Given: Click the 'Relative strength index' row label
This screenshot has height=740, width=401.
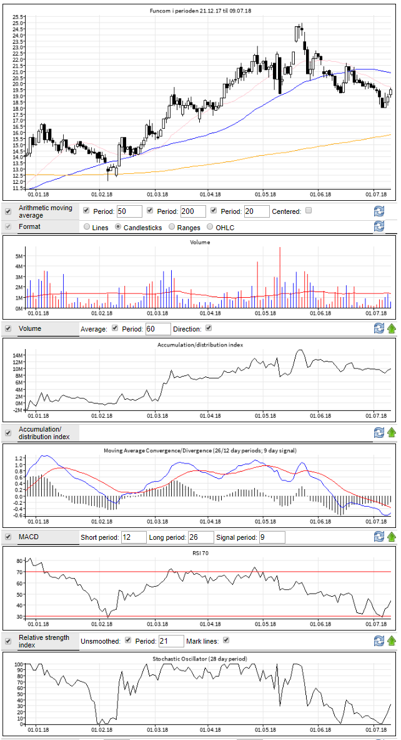Looking at the screenshot, I should (x=44, y=641).
